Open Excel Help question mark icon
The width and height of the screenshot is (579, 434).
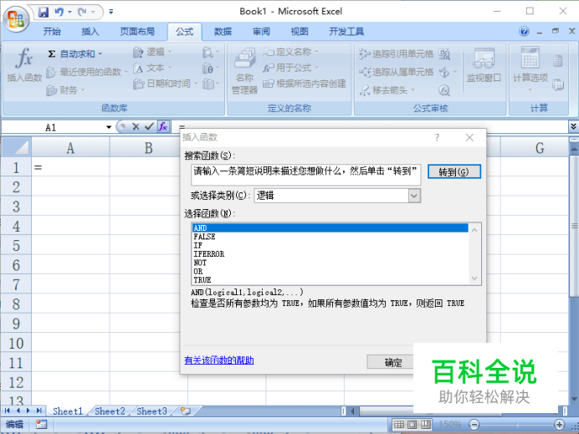tap(524, 32)
